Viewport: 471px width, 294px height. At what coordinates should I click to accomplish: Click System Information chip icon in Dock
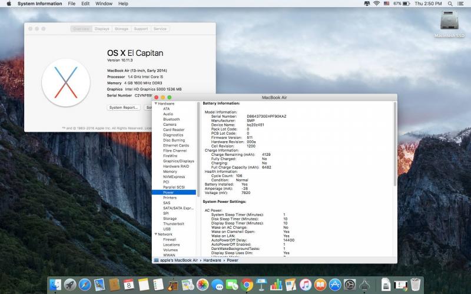point(364,285)
